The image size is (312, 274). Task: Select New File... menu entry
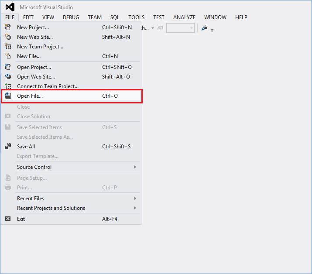coord(71,56)
